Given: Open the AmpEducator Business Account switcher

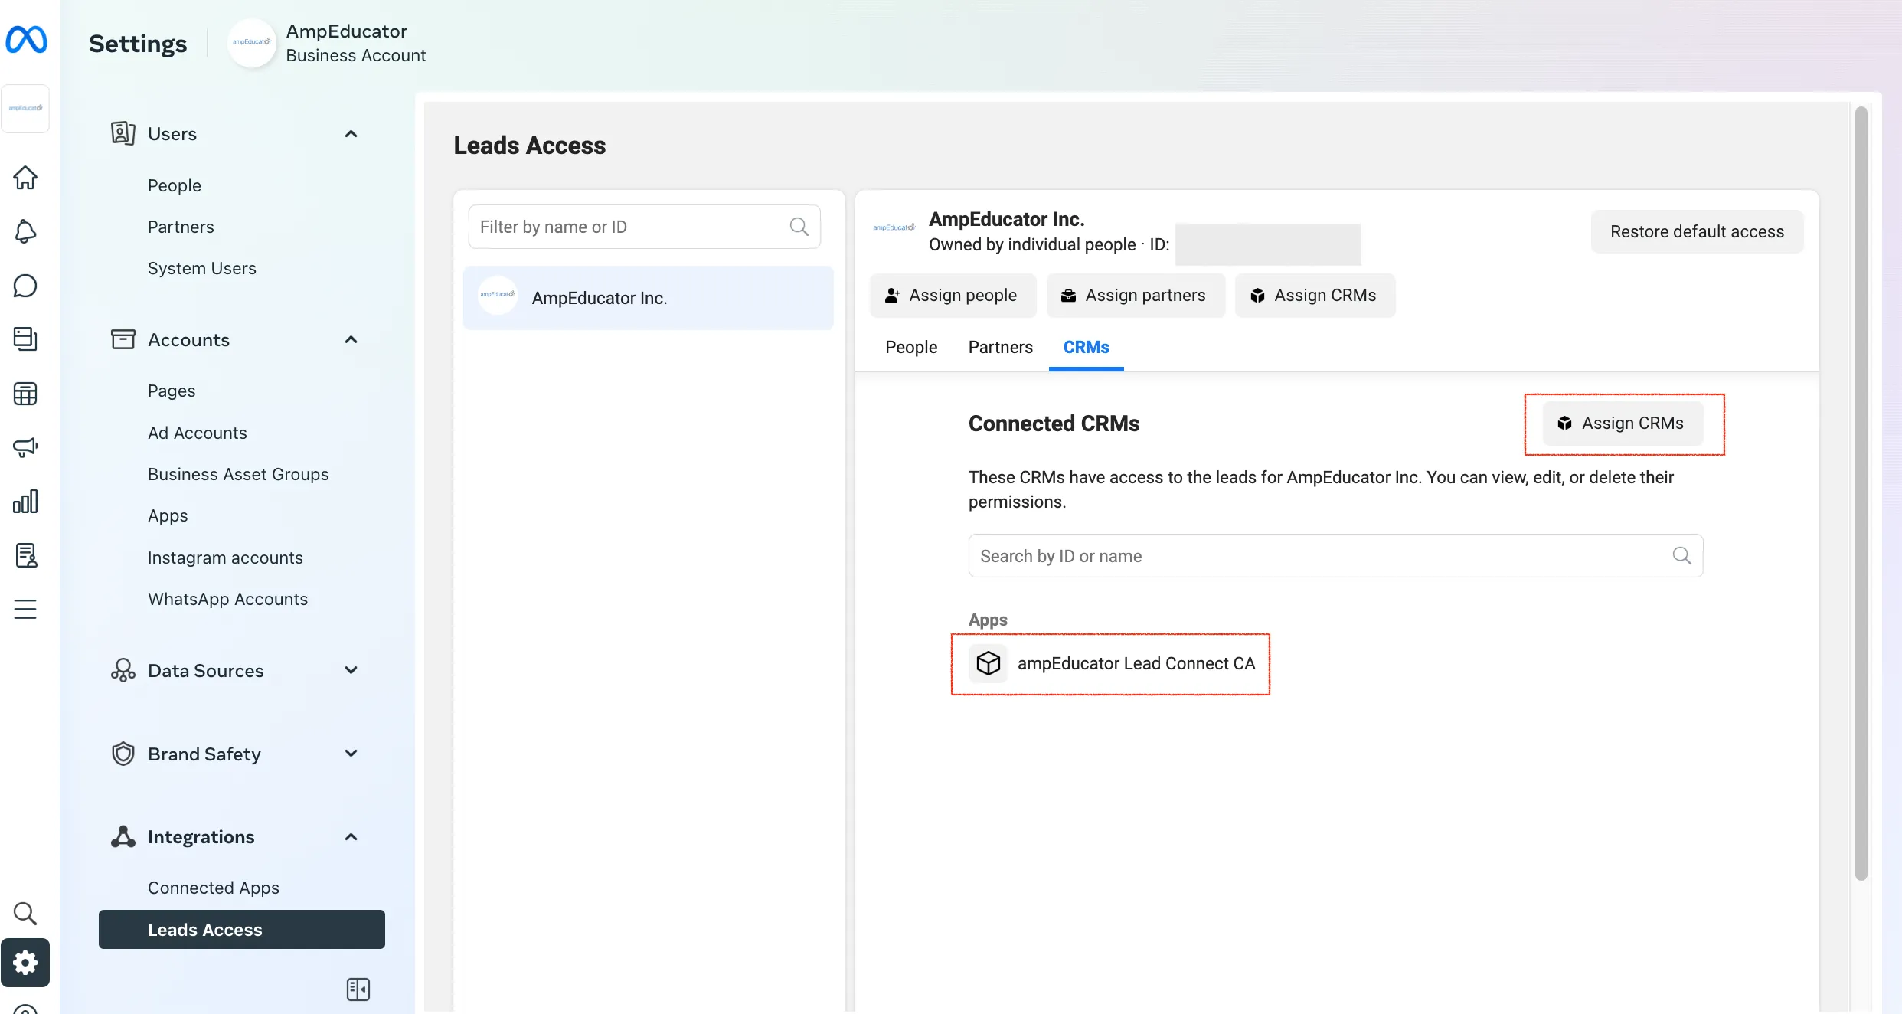Looking at the screenshot, I should pyautogui.click(x=328, y=43).
